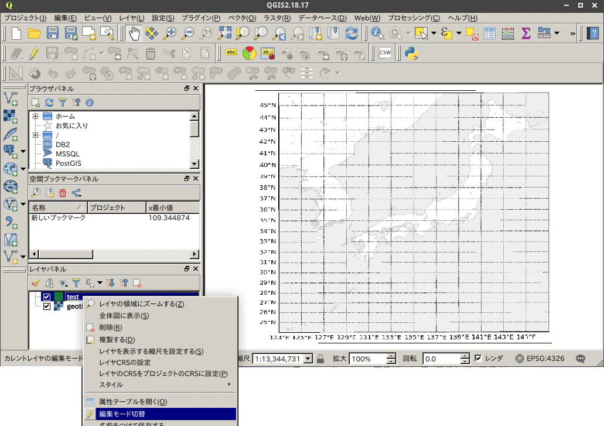
Task: Select the Identify Features tool
Action: (377, 33)
